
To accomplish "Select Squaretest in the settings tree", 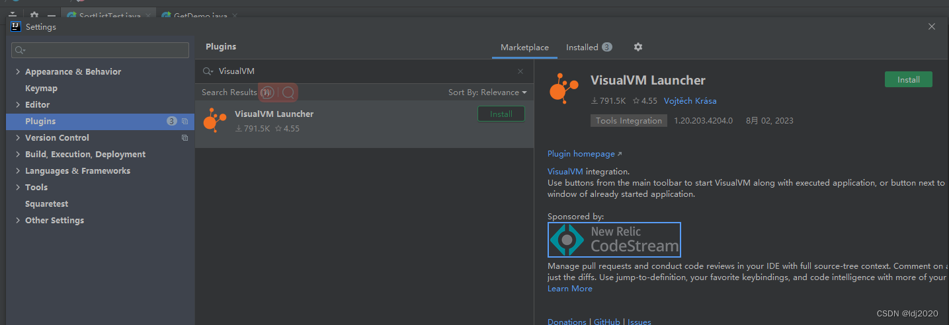I will coord(46,204).
